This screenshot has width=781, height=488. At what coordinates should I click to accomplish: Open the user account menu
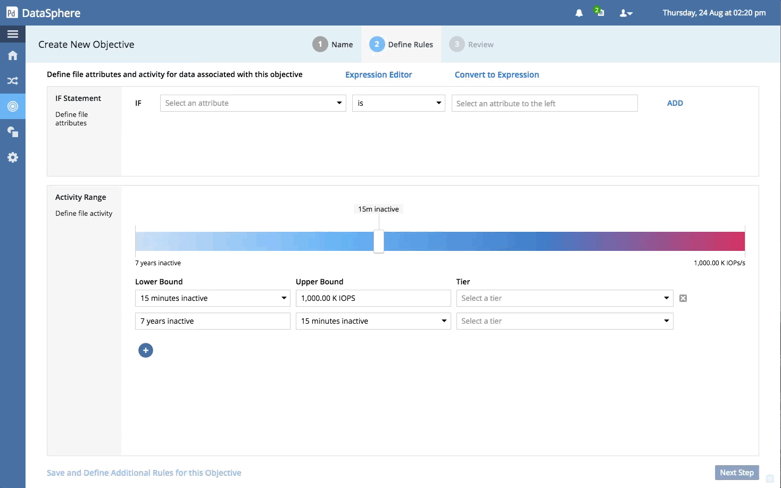pyautogui.click(x=626, y=13)
